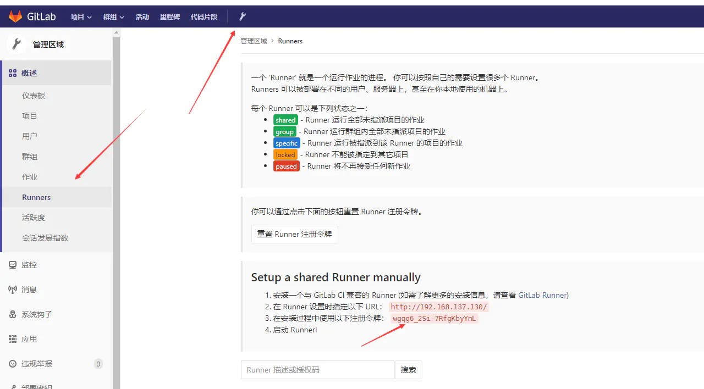Click the 系统钩子 hook icon
704x389 pixels.
13,314
